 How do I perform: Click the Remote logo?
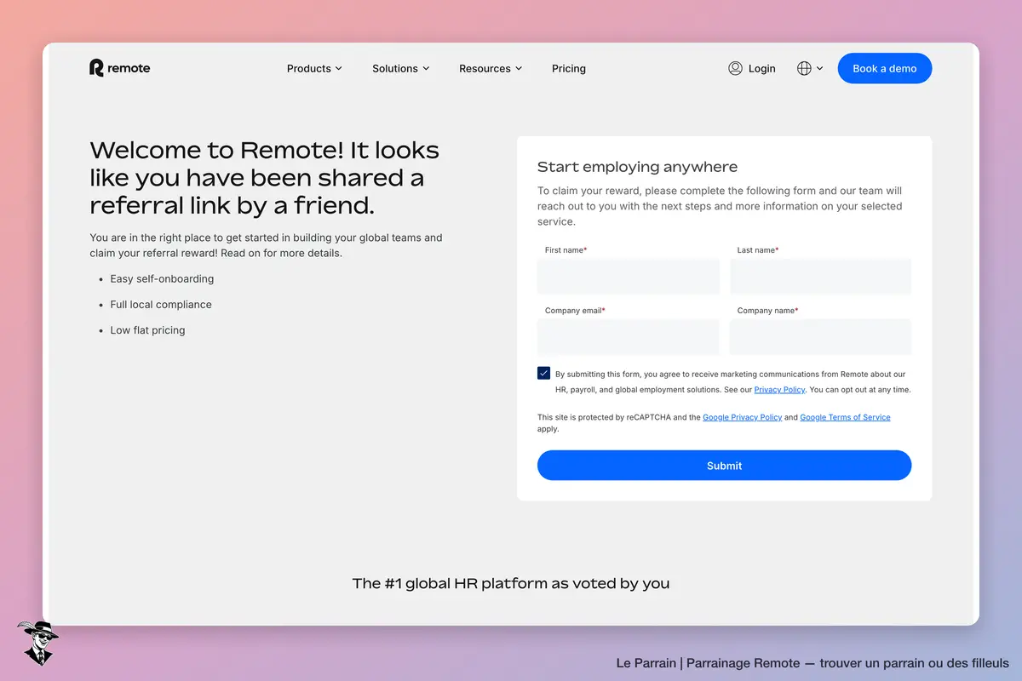(x=119, y=68)
